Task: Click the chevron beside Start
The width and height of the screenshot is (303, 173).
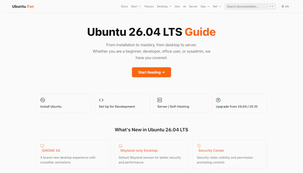Action: [x=140, y=6]
